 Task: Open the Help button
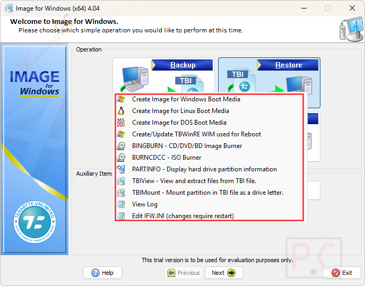(103, 273)
